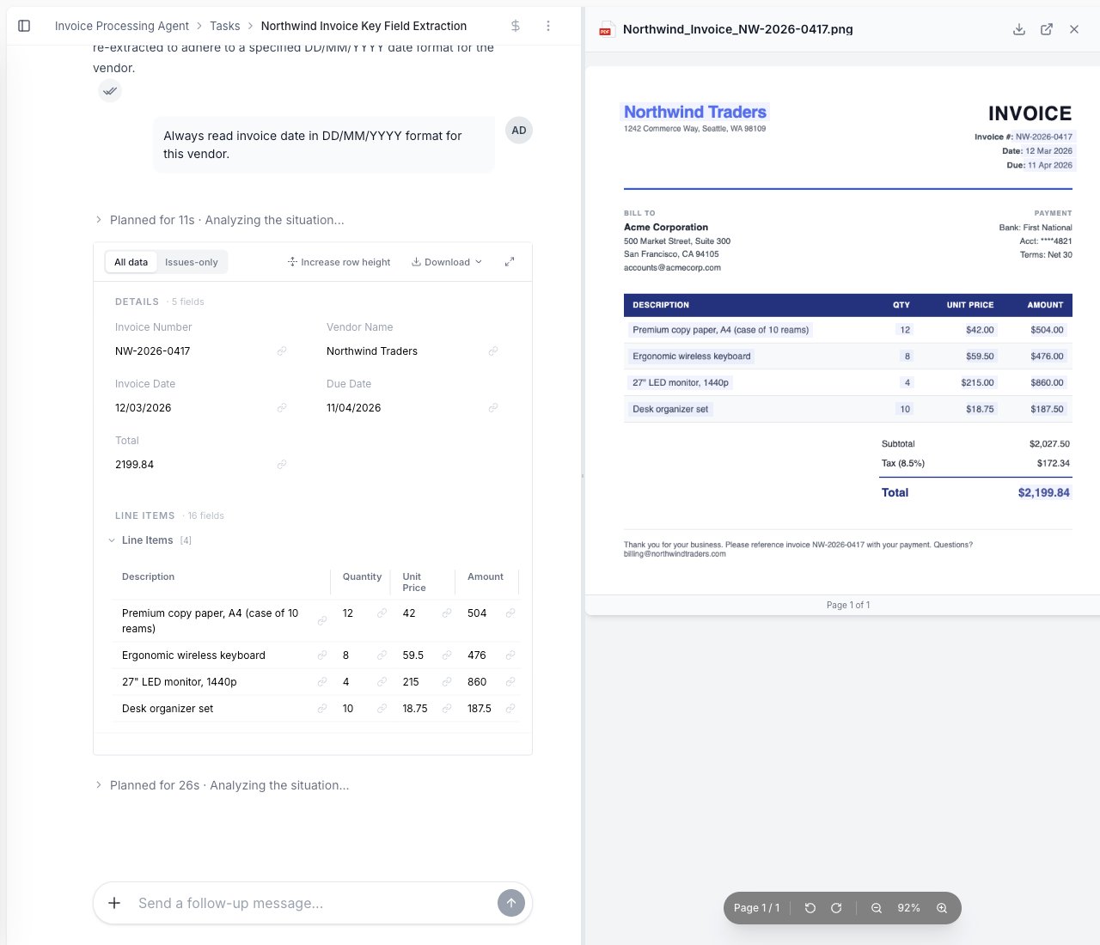
Task: Click the Quantity column header
Action: click(x=362, y=576)
